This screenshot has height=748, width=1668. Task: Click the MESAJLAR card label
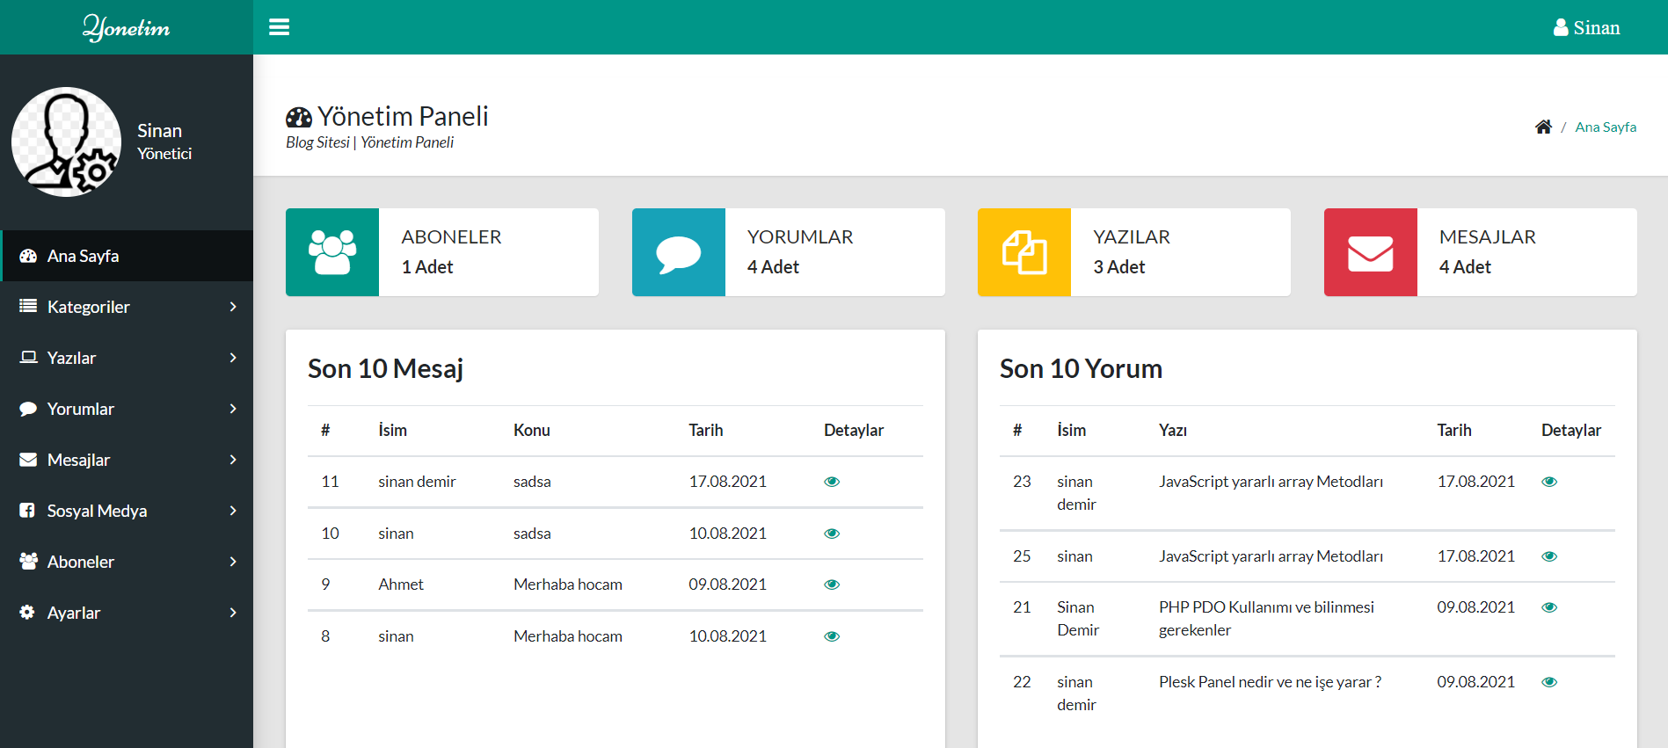click(1488, 237)
